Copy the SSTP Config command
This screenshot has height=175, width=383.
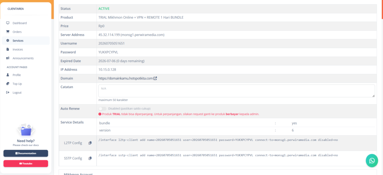click(90, 159)
